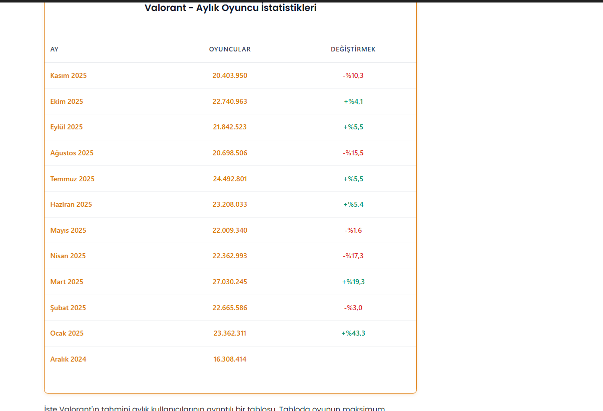The image size is (603, 411).
Task: Click the OYUNCULAR column header
Action: [230, 49]
